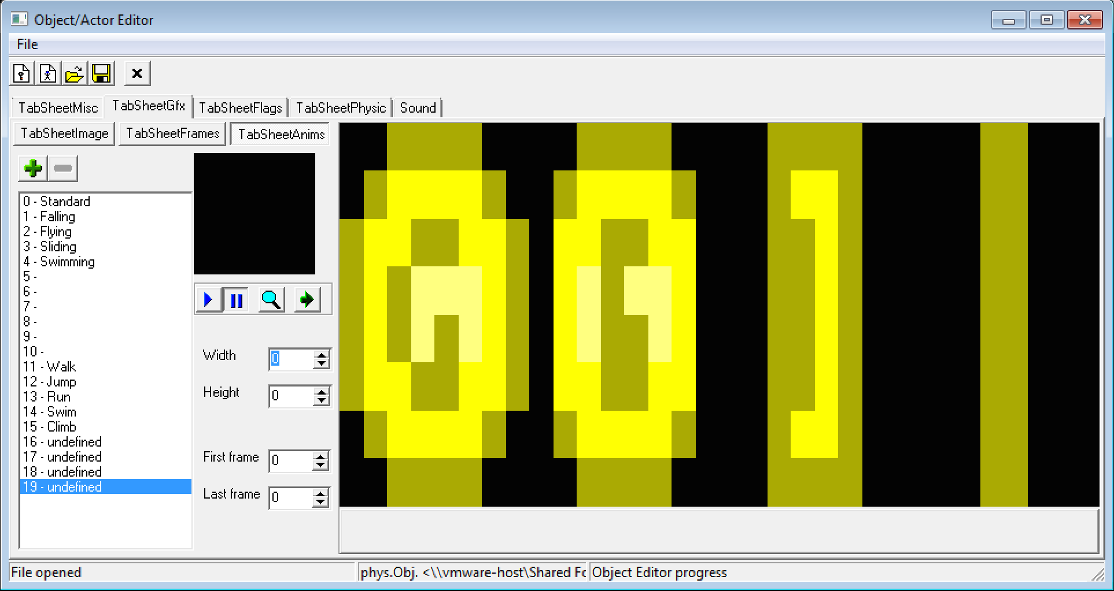Click the new actor file icon
This screenshot has height=591, width=1114.
pos(48,74)
